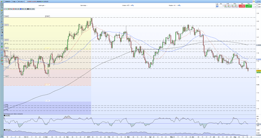Click the blue SMA 50 legend label
Screen dimensions: 261x138
[24, 9]
